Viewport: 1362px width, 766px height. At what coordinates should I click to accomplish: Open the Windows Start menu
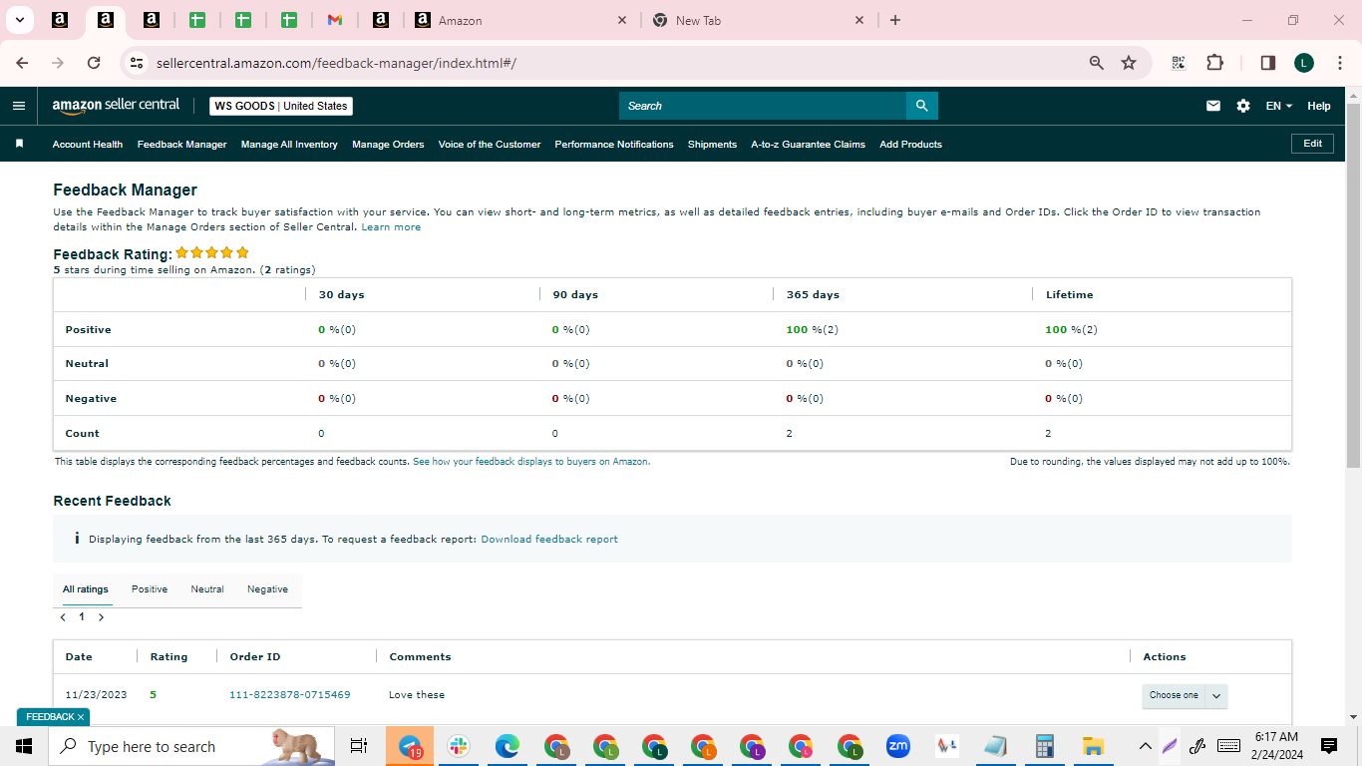pos(24,746)
